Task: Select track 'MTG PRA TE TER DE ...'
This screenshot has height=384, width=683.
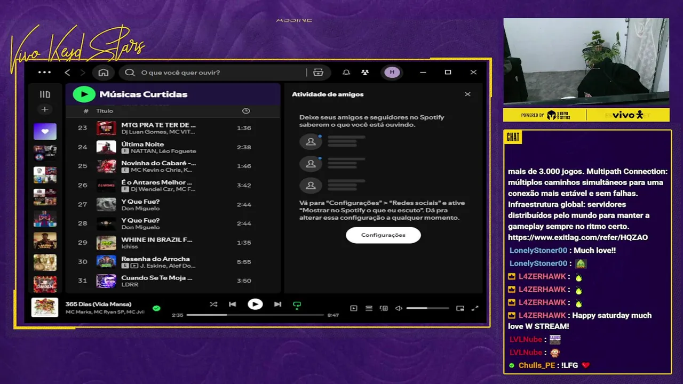Action: [173, 128]
